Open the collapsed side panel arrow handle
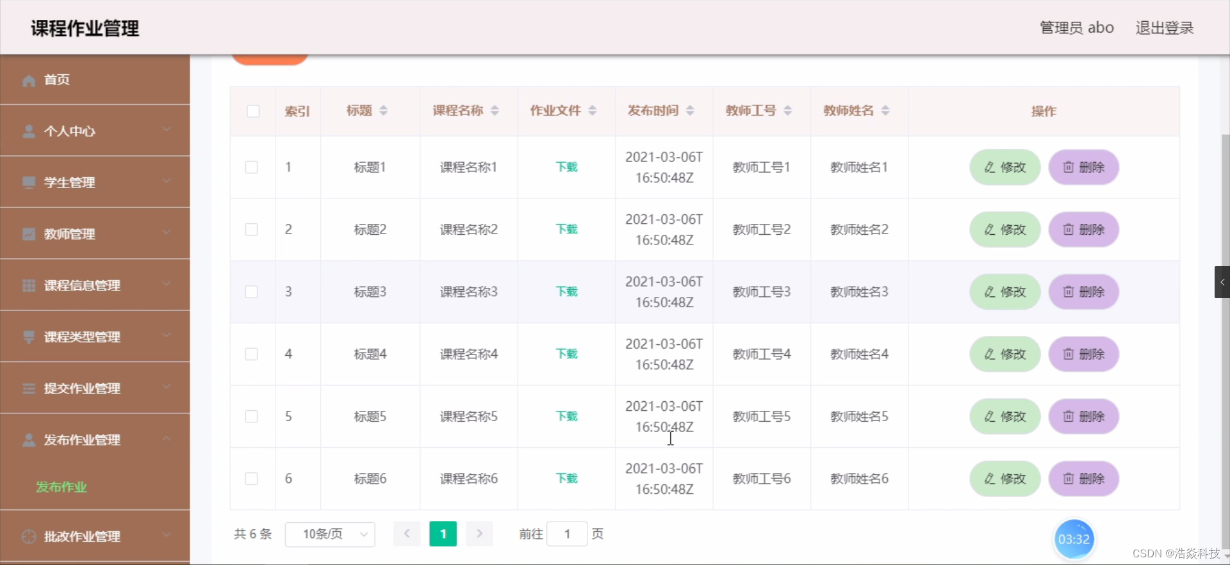1230x565 pixels. point(1222,282)
